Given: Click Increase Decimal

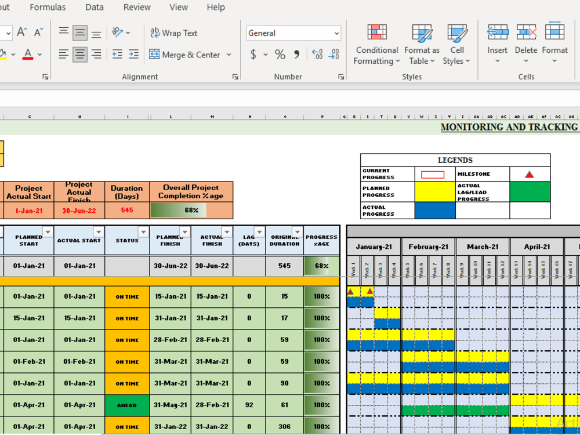Looking at the screenshot, I should pyautogui.click(x=317, y=55).
